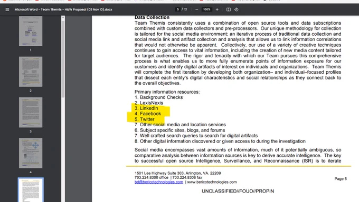Toggle the sidebar hamburger menu

7,9
